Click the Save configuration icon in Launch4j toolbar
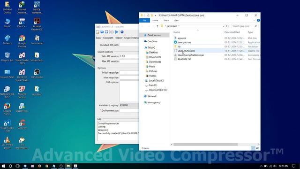The height and width of the screenshot is (169, 300). tap(106, 32)
